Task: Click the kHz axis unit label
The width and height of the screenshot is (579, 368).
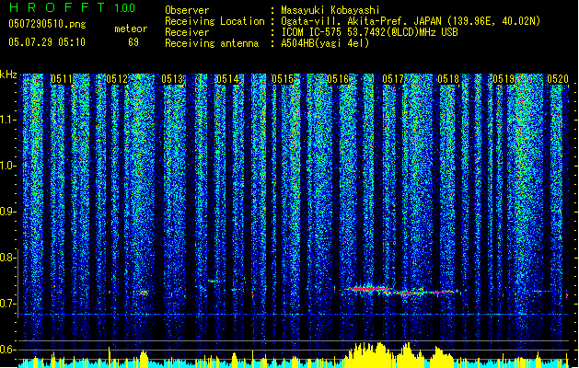Action: click(x=8, y=75)
